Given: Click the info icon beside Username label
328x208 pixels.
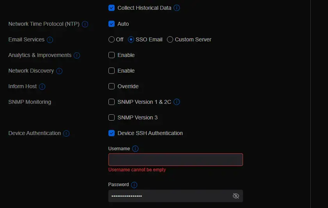Looking at the screenshot, I should 135,149.
